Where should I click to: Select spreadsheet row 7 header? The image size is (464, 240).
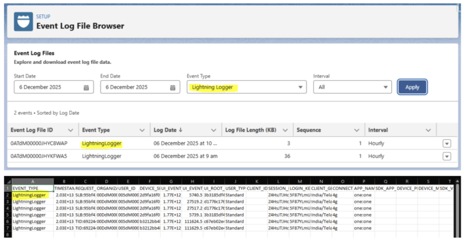(8, 228)
